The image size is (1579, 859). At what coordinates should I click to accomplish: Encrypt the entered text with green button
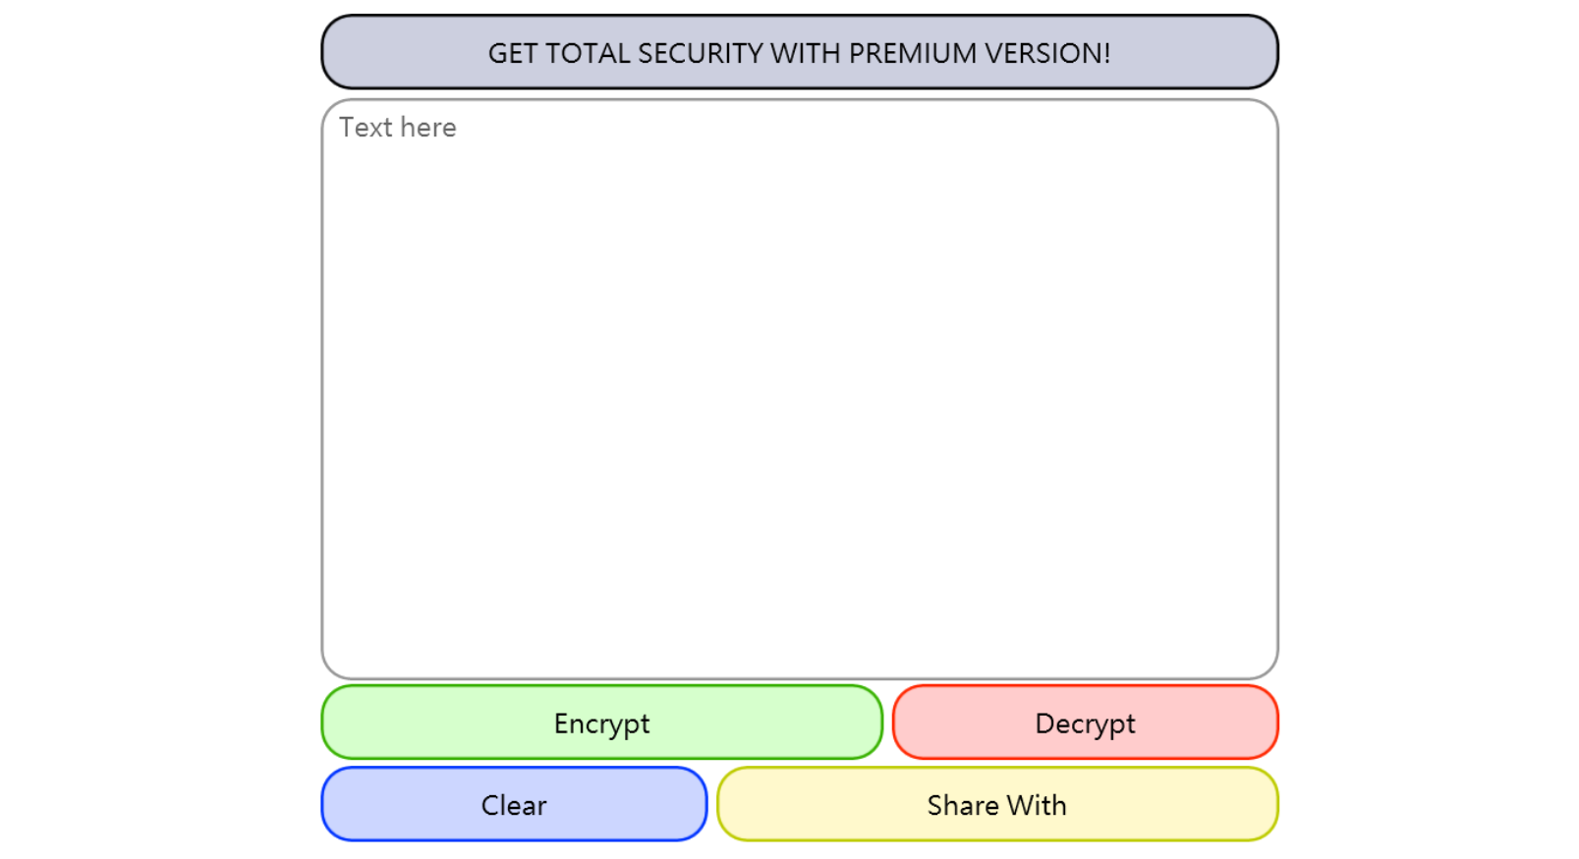pos(601,723)
